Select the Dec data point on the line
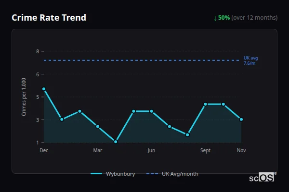Image resolution: width=289 pixels, height=192 pixels. click(44, 89)
